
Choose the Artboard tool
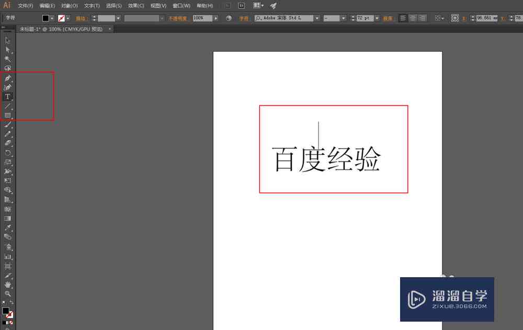[7, 266]
